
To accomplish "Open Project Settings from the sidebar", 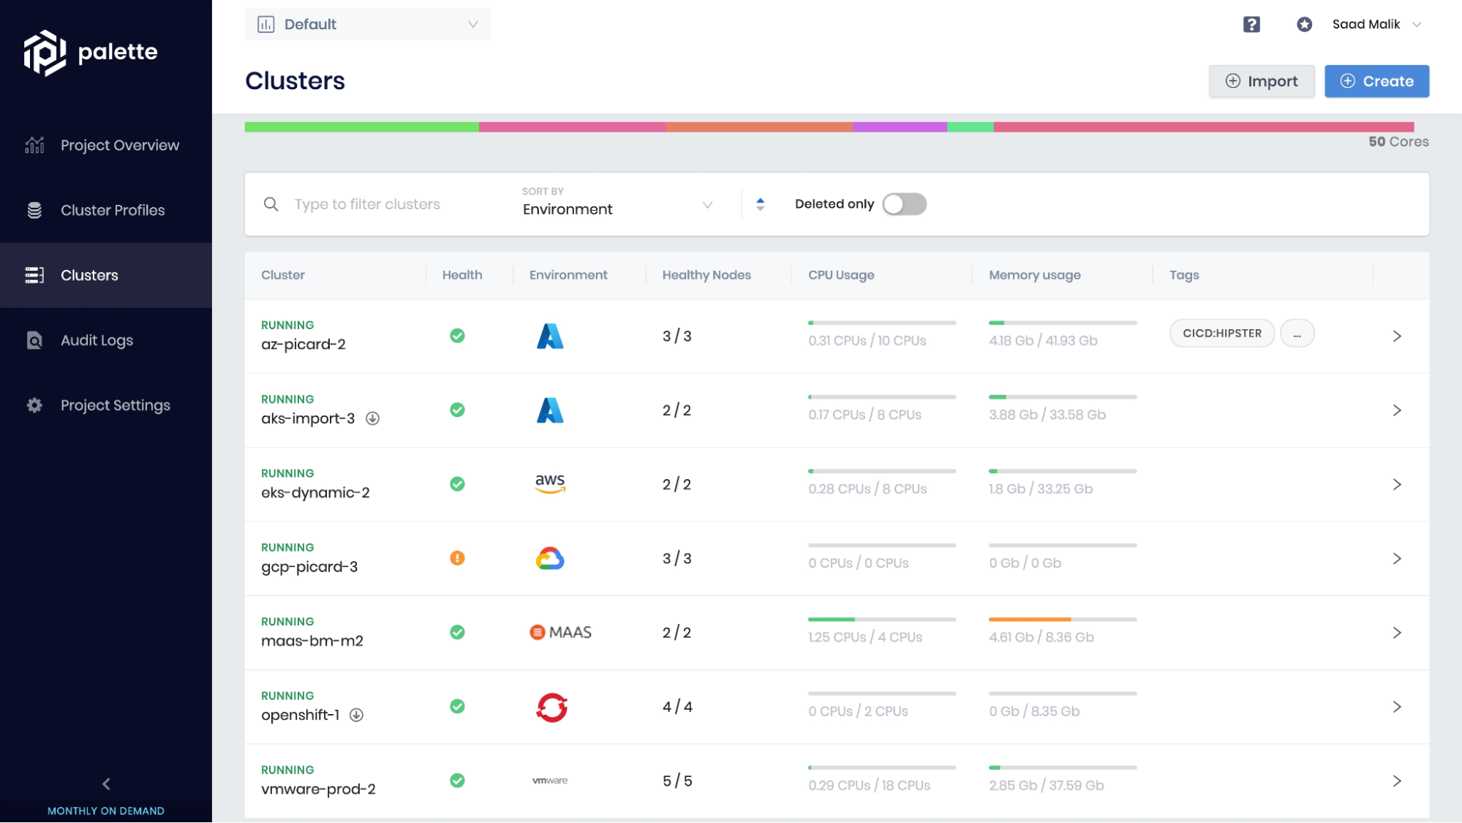I will coord(114,405).
